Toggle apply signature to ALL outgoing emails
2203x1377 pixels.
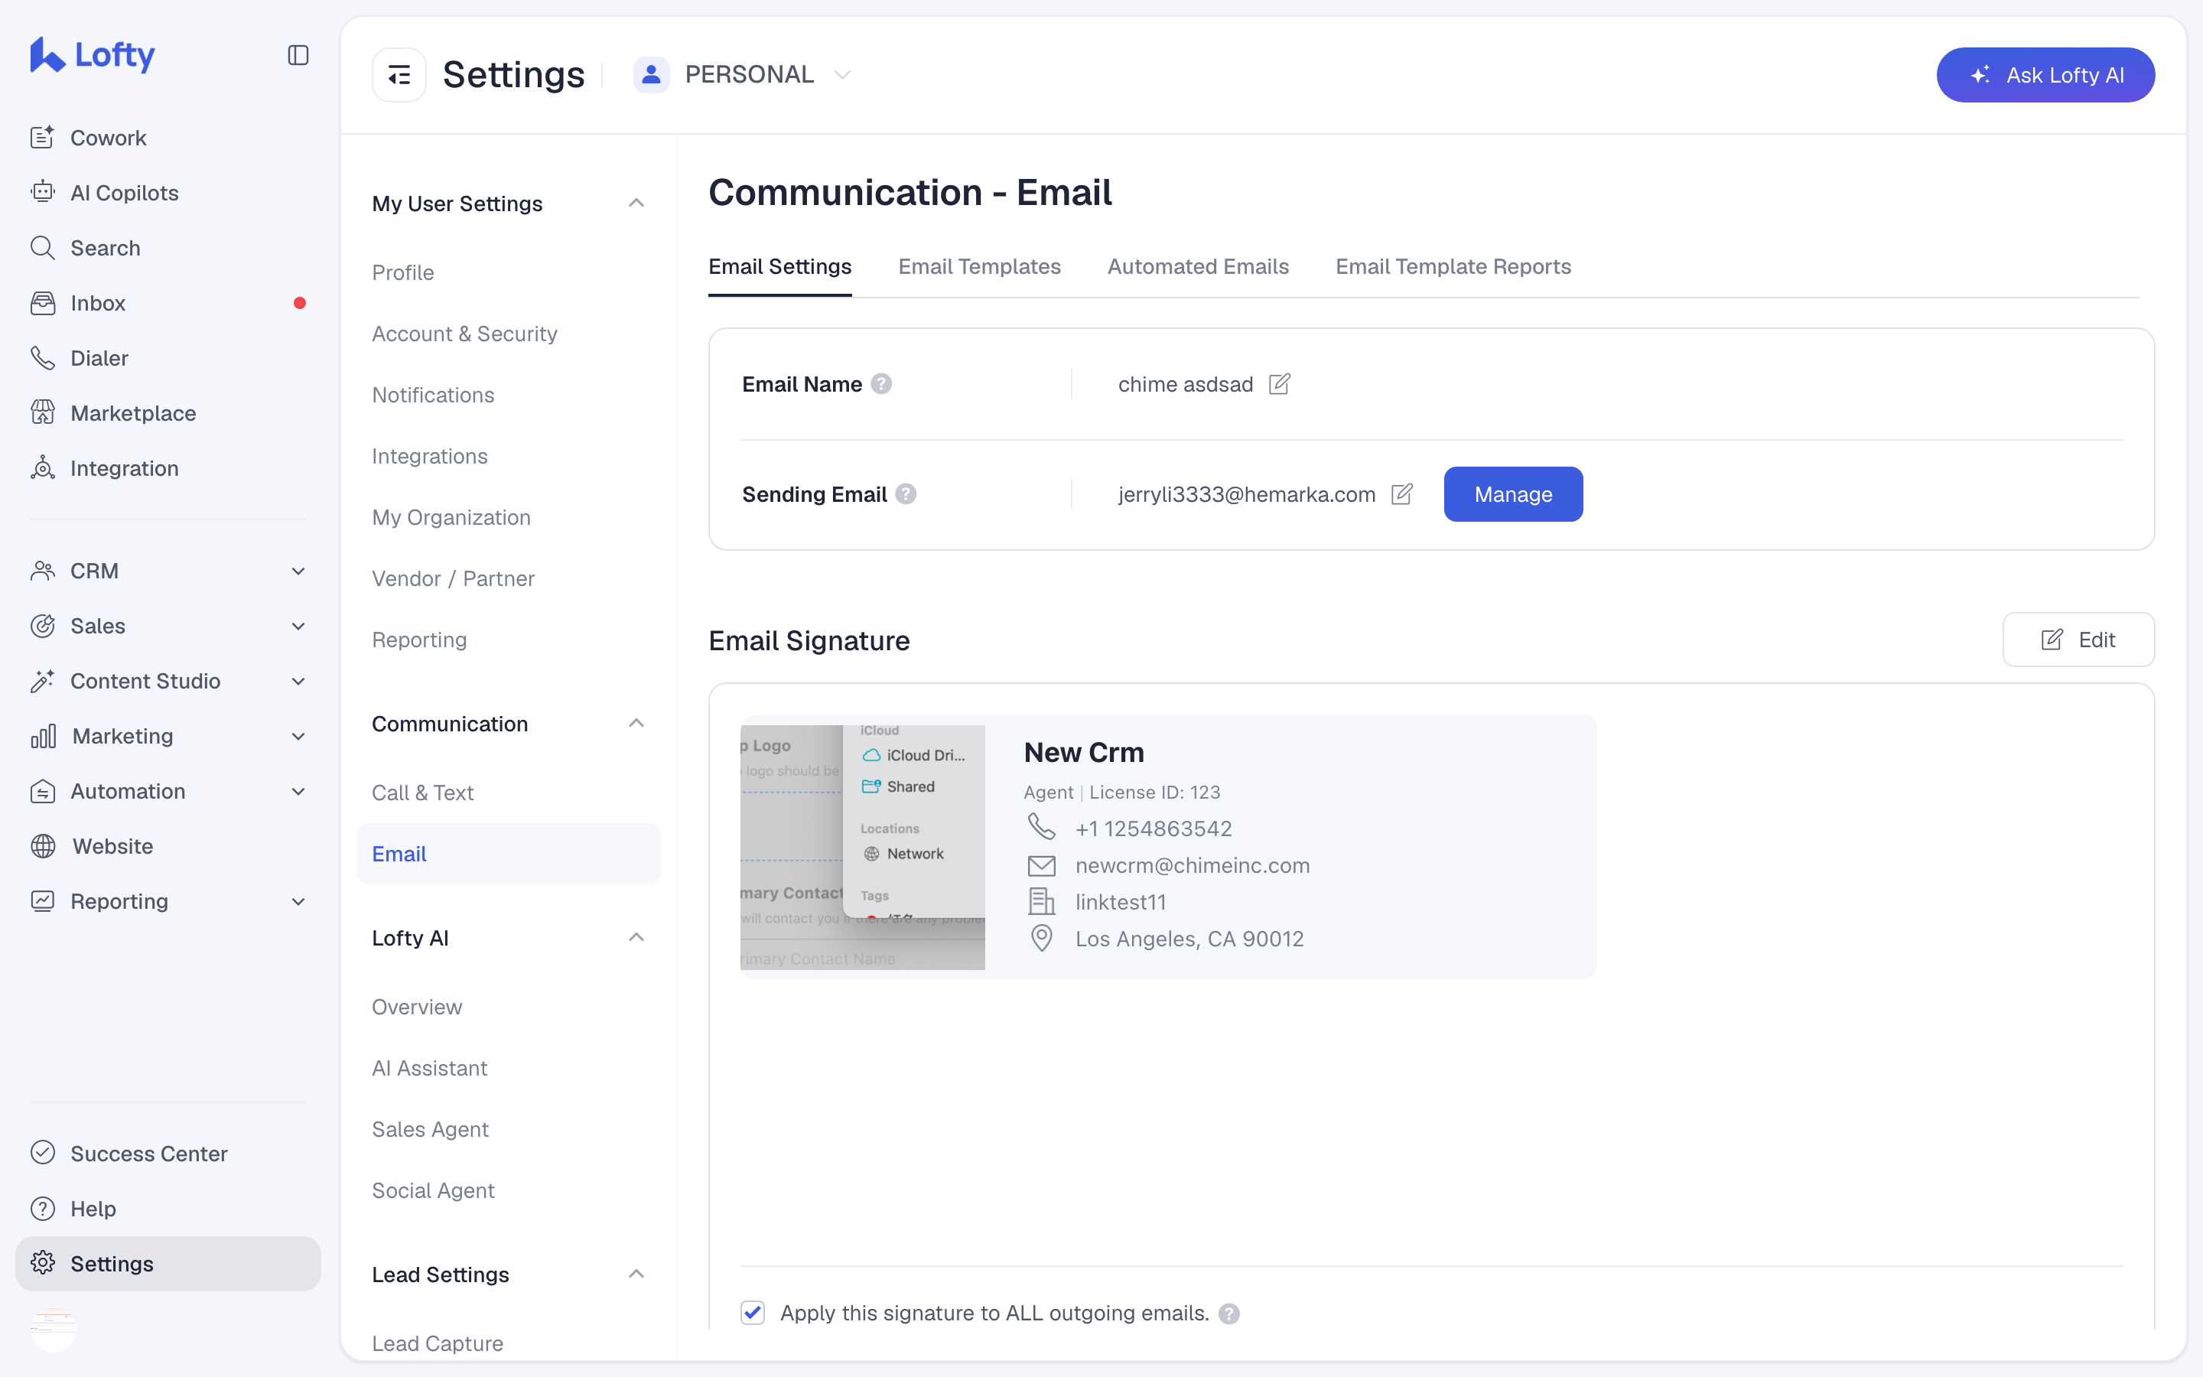(x=752, y=1314)
